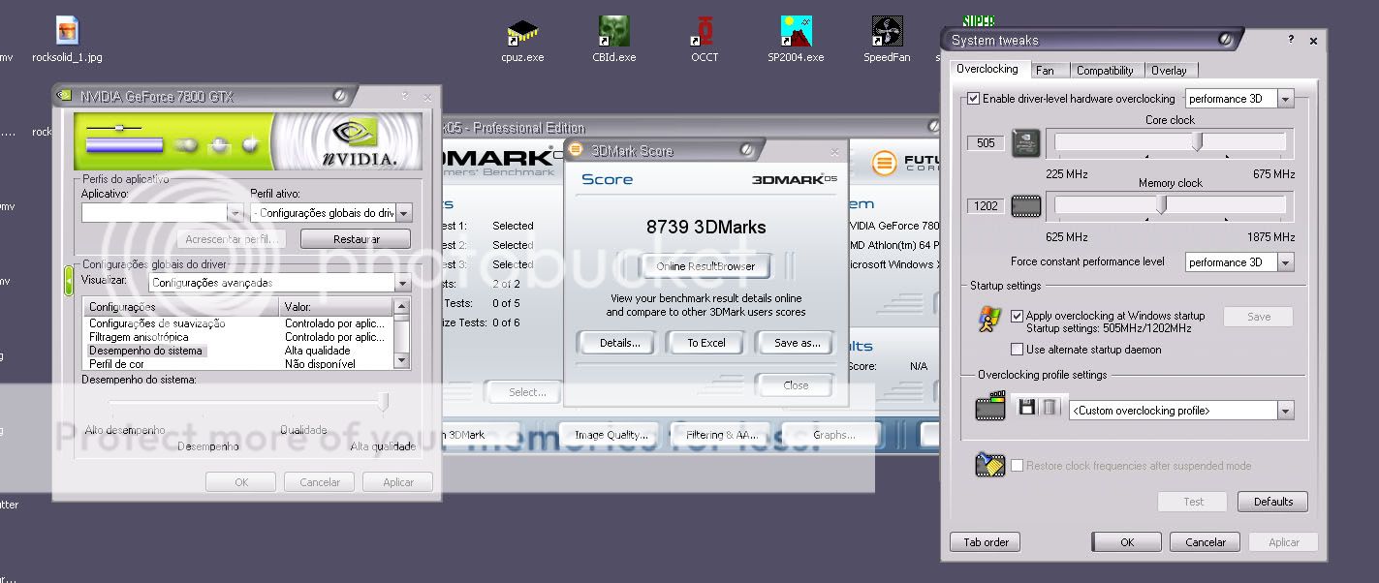
Task: Switch to the Overclocking tab
Action: point(987,69)
